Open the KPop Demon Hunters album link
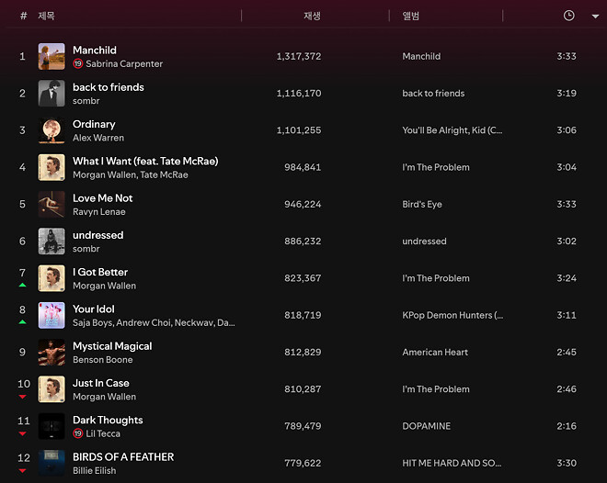This screenshot has width=607, height=483. [452, 315]
